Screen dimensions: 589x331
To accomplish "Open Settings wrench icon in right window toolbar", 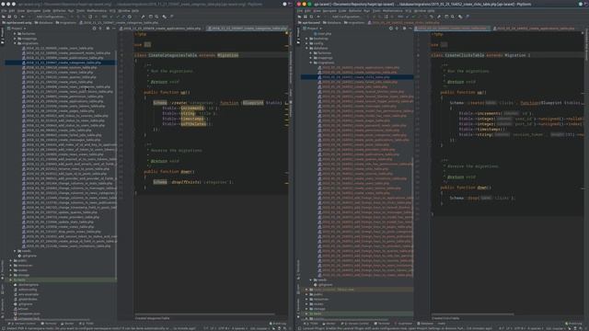I will coord(439,17).
